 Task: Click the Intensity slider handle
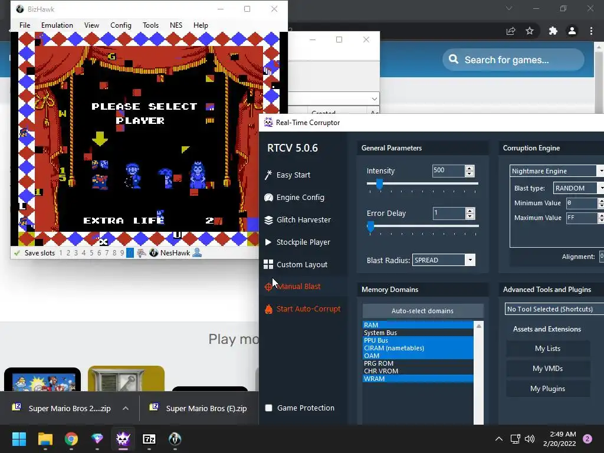point(379,184)
